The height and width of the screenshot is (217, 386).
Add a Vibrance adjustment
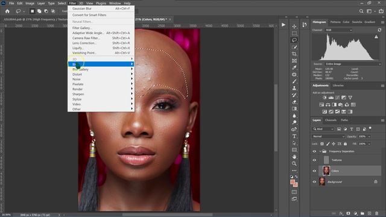[350, 98]
